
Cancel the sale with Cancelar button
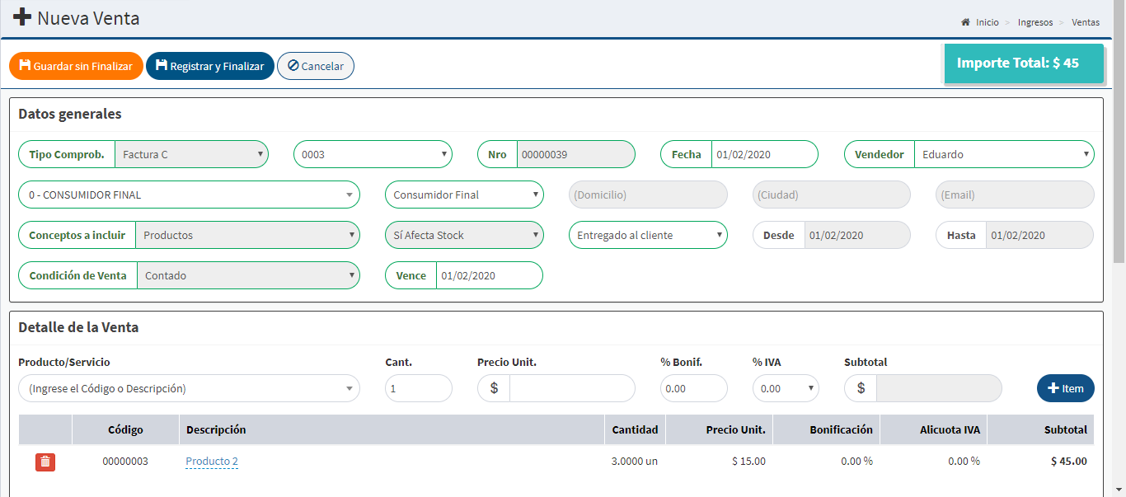(316, 66)
